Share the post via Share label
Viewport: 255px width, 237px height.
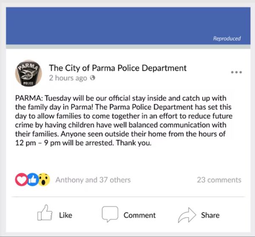(210, 215)
